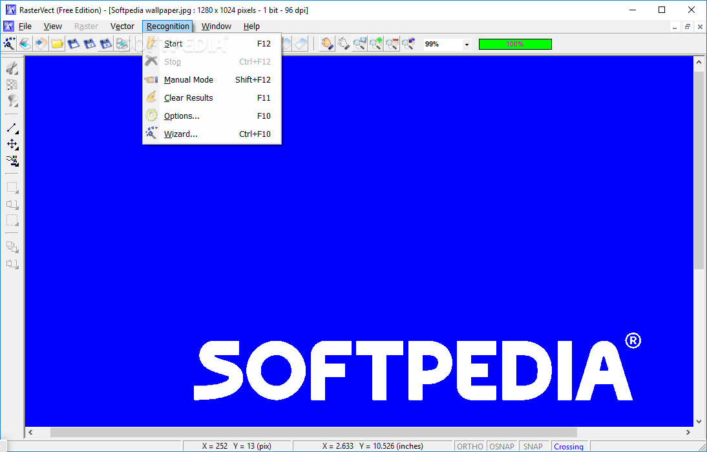Click the inches coordinates readout X = 2.633
The height and width of the screenshot is (452, 707).
(372, 446)
